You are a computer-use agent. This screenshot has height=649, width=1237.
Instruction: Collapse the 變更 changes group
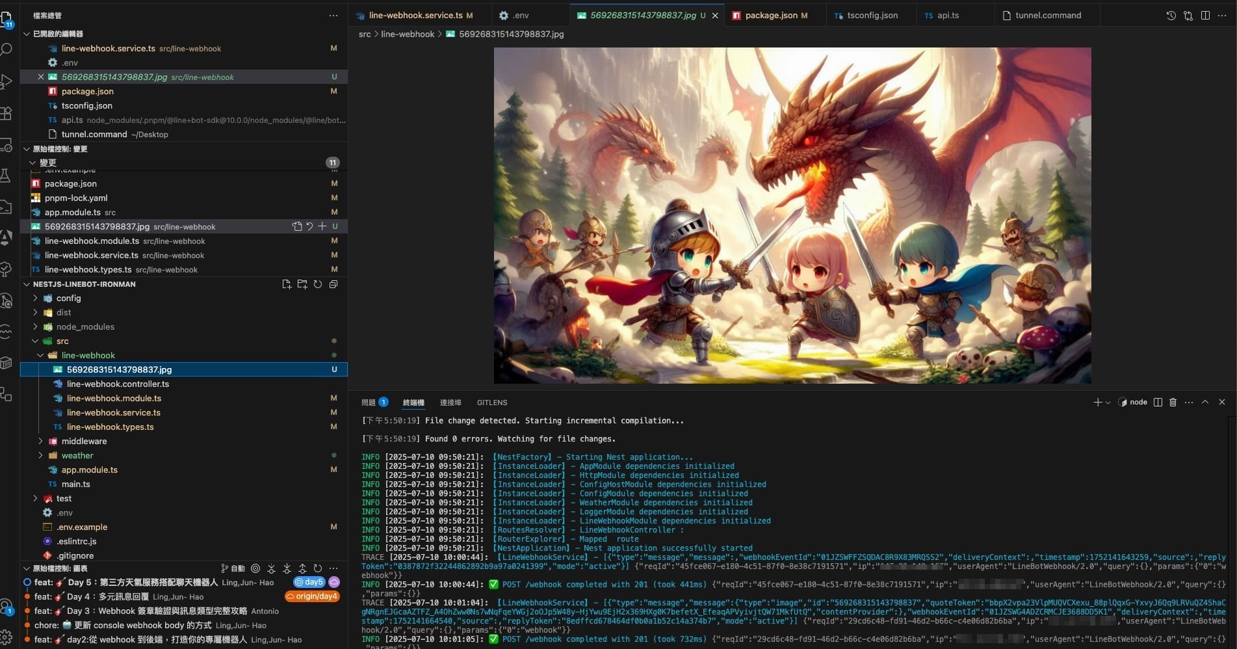(33, 163)
